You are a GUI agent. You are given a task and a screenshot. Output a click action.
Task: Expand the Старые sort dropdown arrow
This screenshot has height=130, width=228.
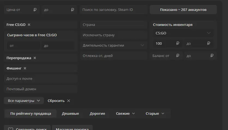pyautogui.click(x=163, y=114)
